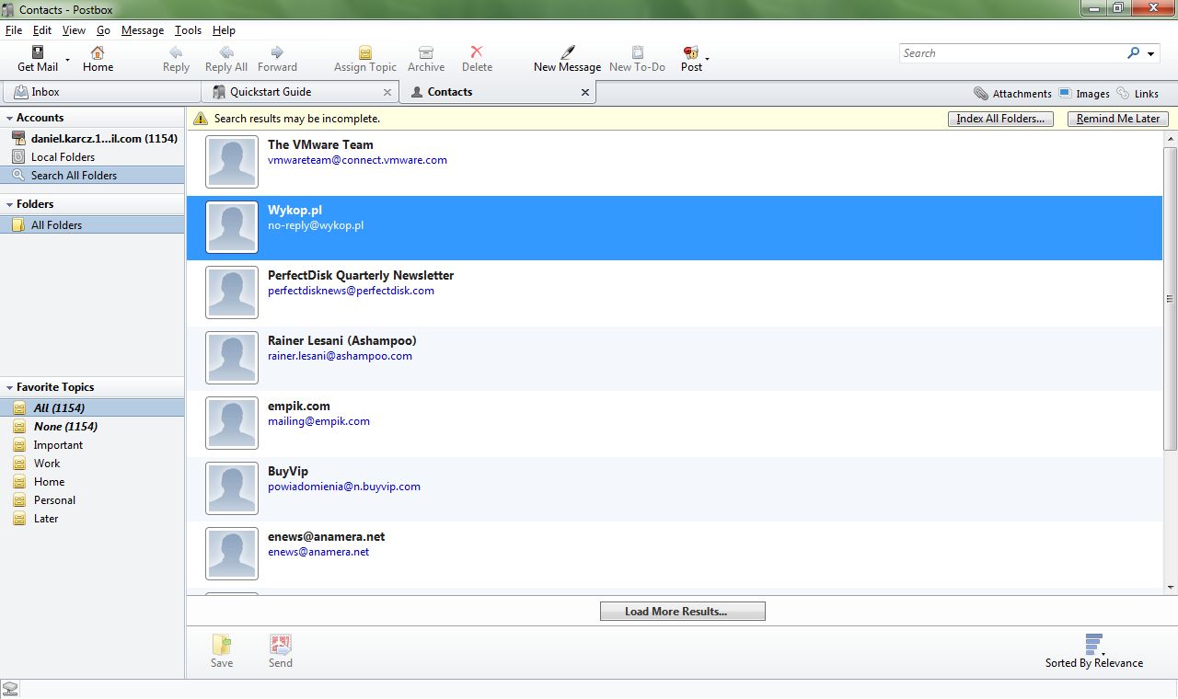Open the Get Mail dropdown arrow

coord(67,59)
